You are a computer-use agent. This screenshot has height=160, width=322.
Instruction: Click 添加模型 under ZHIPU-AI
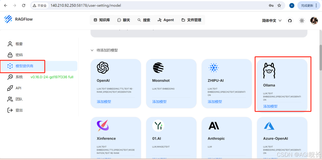pos(215,102)
